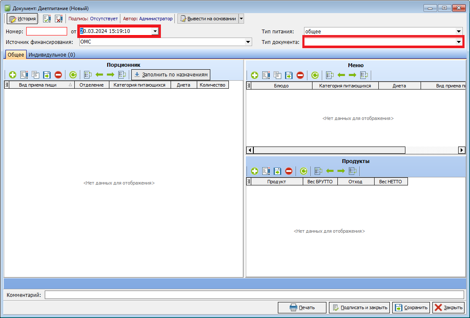470x318 pixels.
Task: Expand the Тип питания combo box
Action: (x=459, y=31)
